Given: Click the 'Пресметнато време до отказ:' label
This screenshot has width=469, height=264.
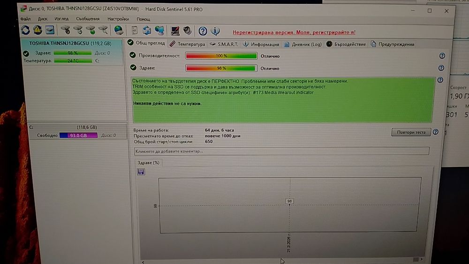Looking at the screenshot, I should pyautogui.click(x=163, y=136).
